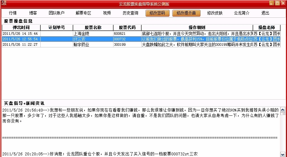Viewport: 287px width, 157px height.
Task: Open the 博客 menu item
Action: [33, 13]
